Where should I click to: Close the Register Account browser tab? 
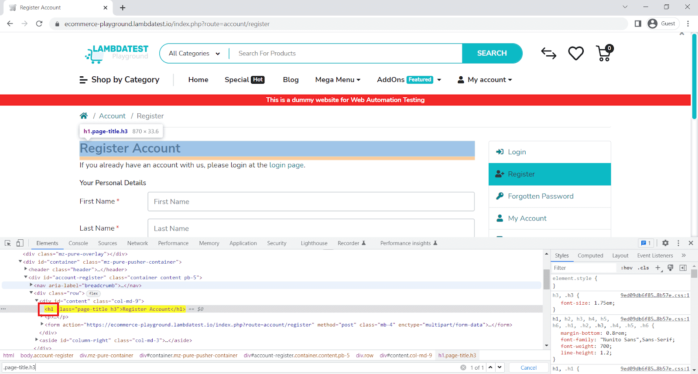pos(105,7)
